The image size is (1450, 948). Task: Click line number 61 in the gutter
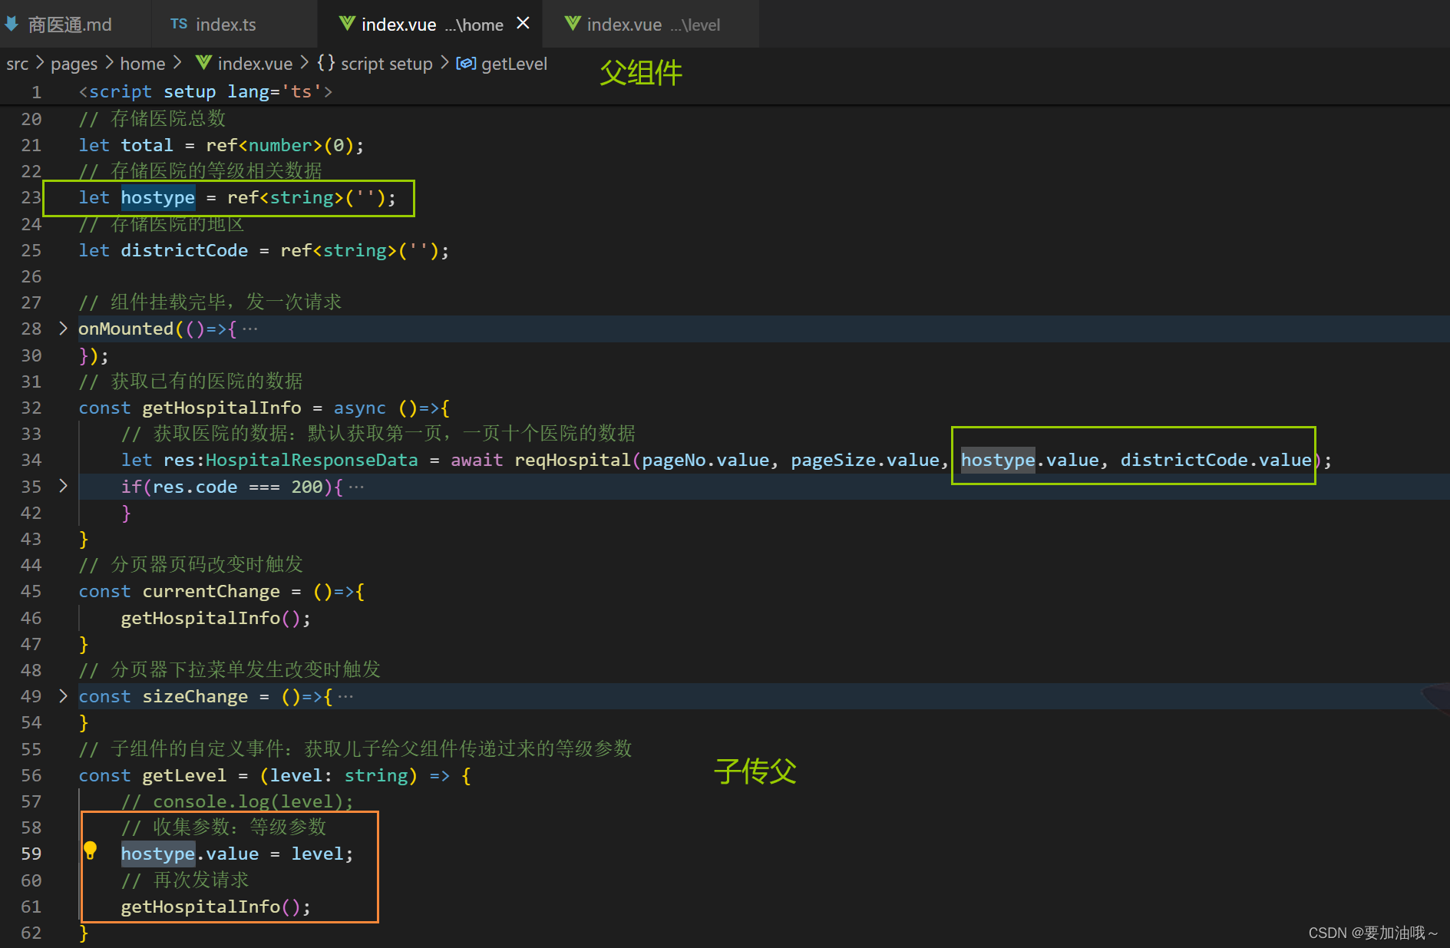point(31,907)
